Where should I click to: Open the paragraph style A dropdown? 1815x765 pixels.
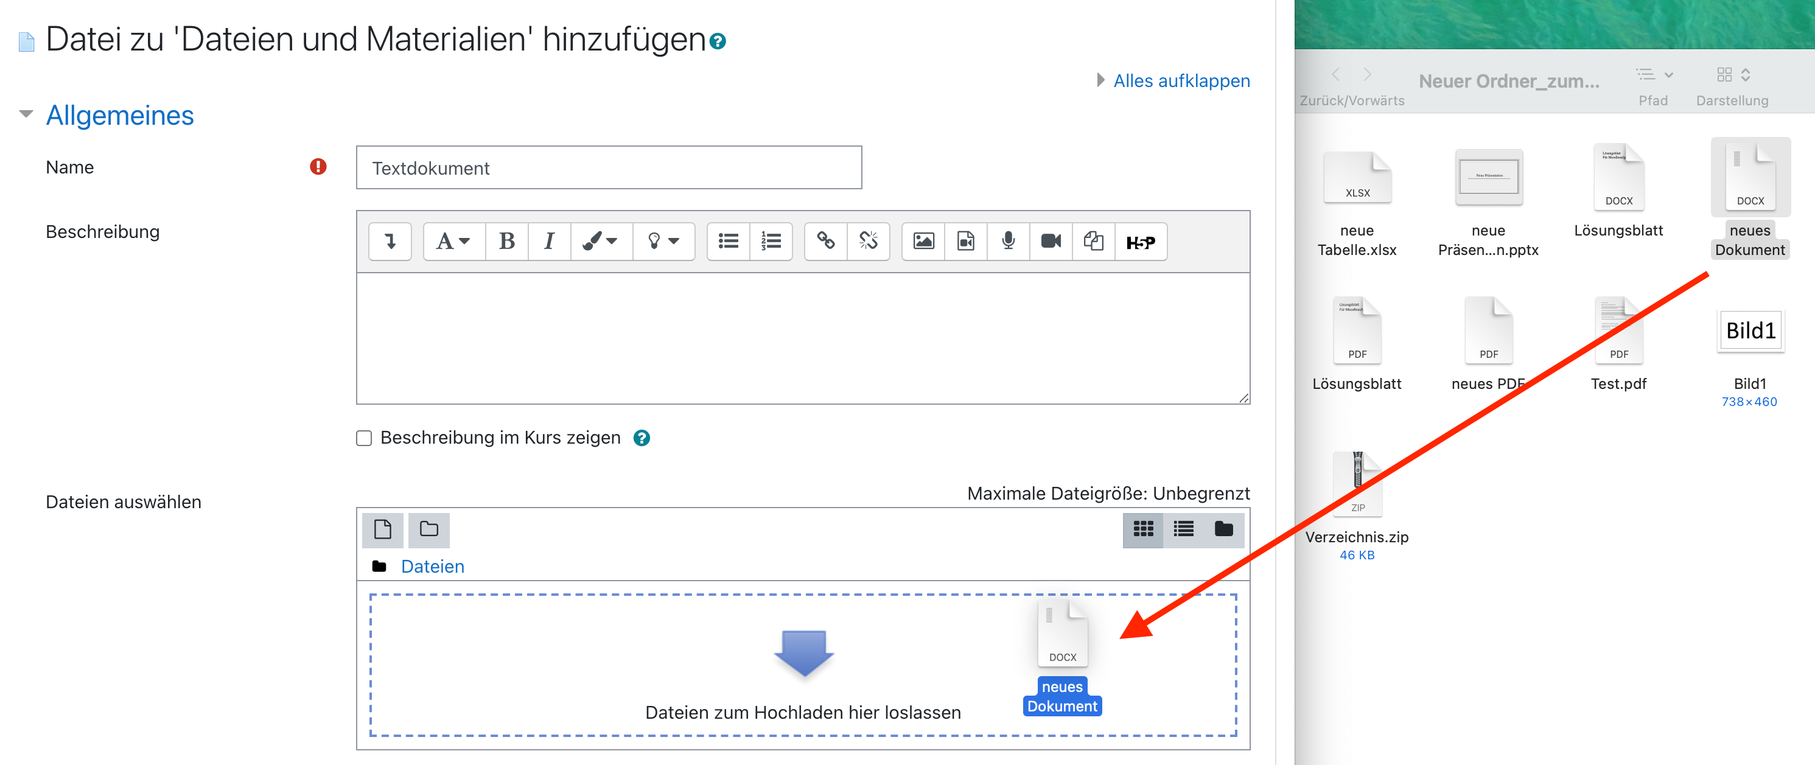(x=453, y=242)
